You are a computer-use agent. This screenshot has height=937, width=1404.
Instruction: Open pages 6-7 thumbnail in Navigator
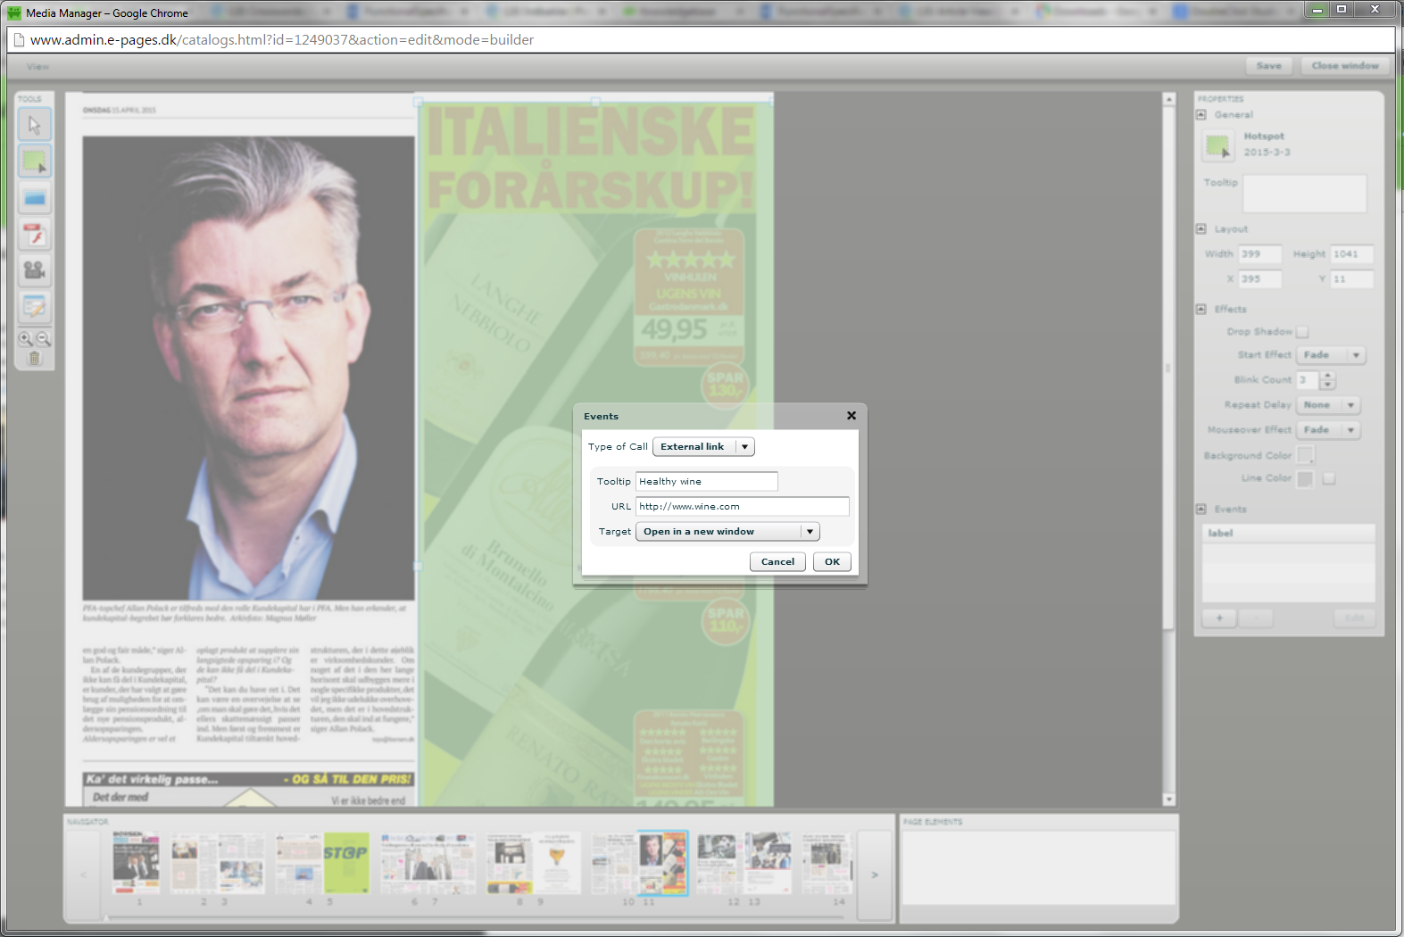[428, 863]
